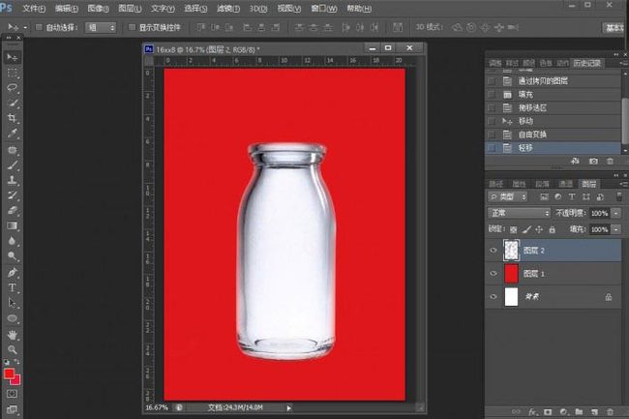This screenshot has height=419, width=629.
Task: Open the 填充 slider arrow
Action: (x=617, y=229)
